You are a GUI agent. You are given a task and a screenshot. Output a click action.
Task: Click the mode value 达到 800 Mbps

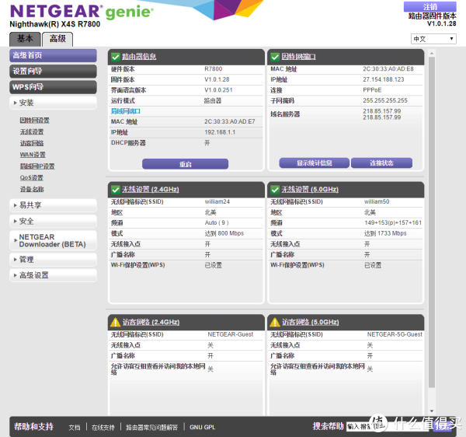point(224,233)
